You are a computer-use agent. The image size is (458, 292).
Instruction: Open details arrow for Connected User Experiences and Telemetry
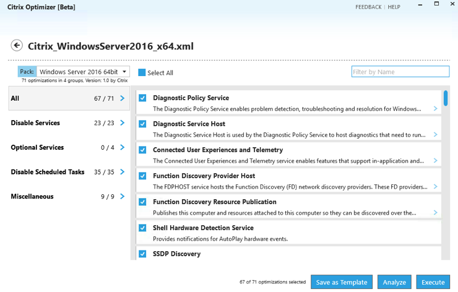(x=436, y=161)
